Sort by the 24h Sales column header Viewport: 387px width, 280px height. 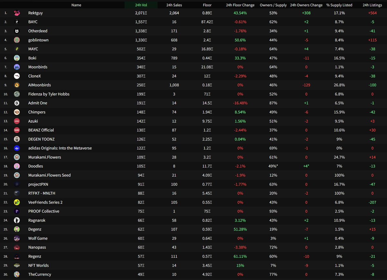pyautogui.click(x=174, y=5)
